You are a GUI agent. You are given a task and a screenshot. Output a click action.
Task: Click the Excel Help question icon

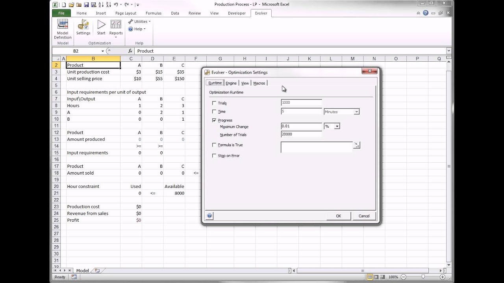(426, 13)
